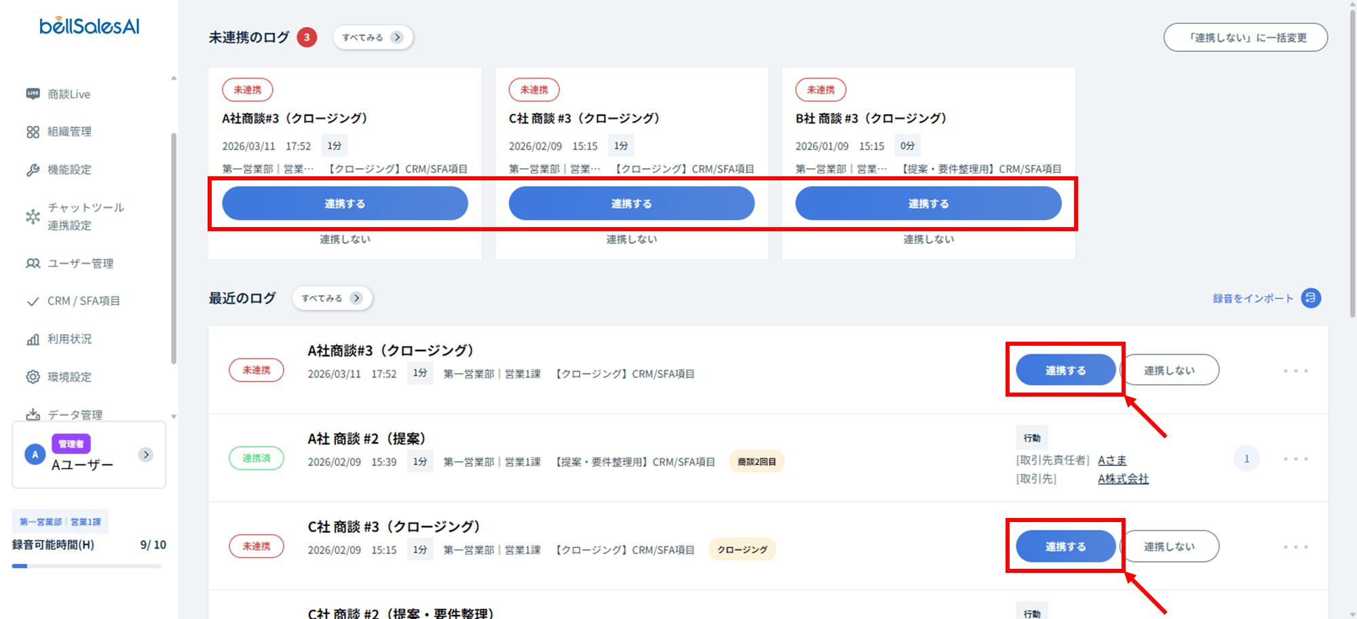
Task: Open the A株式会社 link
Action: [x=1123, y=479]
